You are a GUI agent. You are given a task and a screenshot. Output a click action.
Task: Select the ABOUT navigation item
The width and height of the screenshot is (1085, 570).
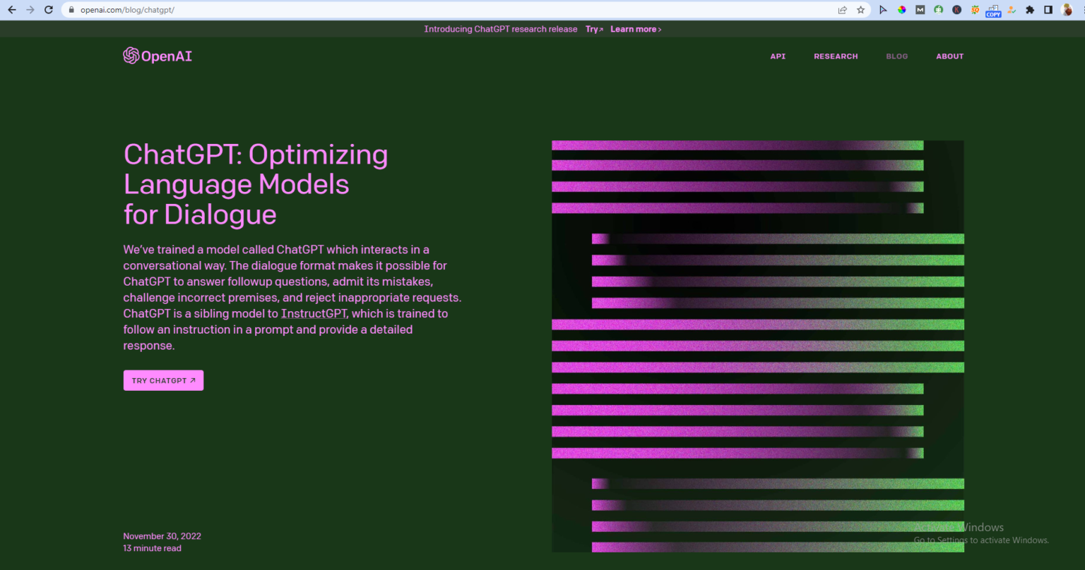[x=949, y=56]
